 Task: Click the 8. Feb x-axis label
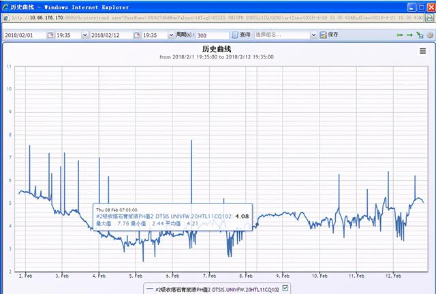pyautogui.click(x=246, y=276)
